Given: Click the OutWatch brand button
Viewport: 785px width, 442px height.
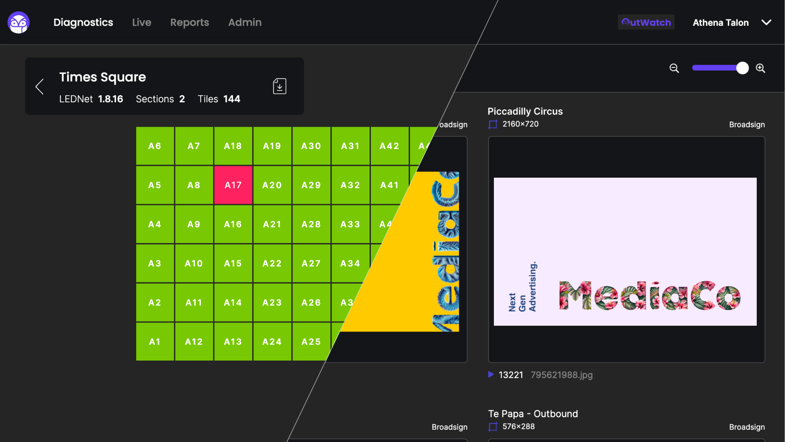Looking at the screenshot, I should point(646,23).
